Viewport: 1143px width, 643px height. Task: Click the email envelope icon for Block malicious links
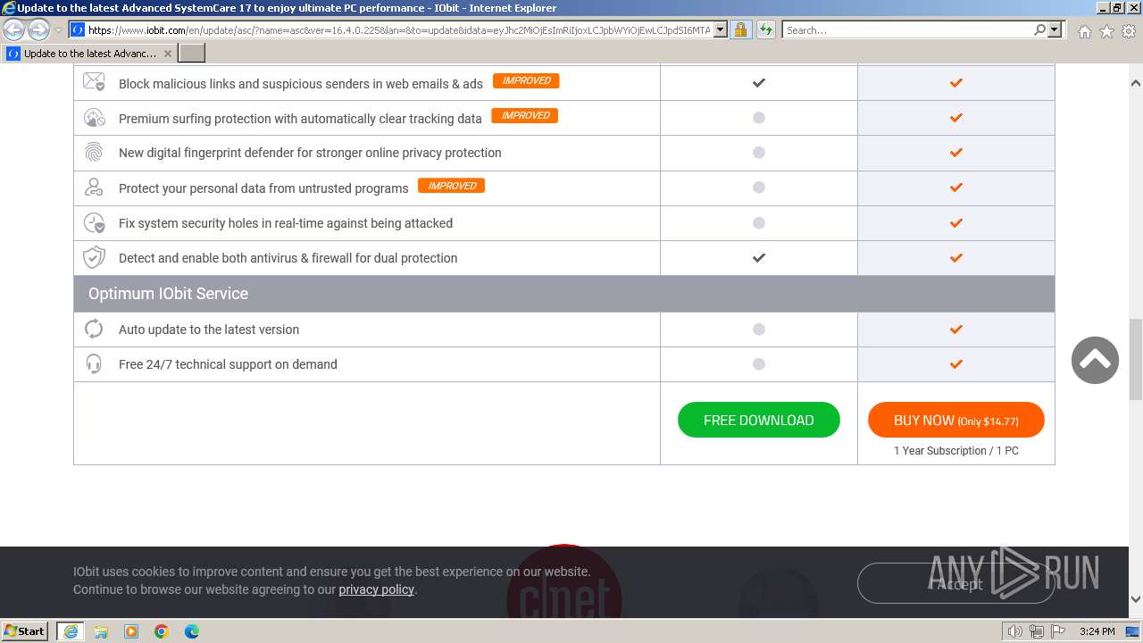point(94,82)
